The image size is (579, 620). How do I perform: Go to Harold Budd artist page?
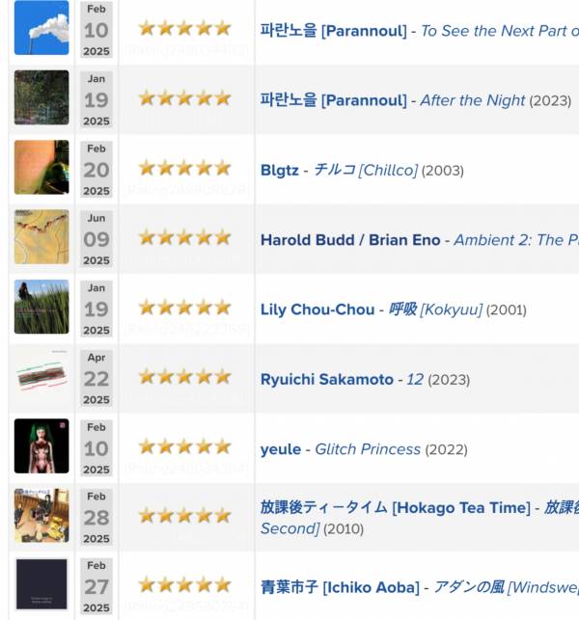(x=308, y=240)
